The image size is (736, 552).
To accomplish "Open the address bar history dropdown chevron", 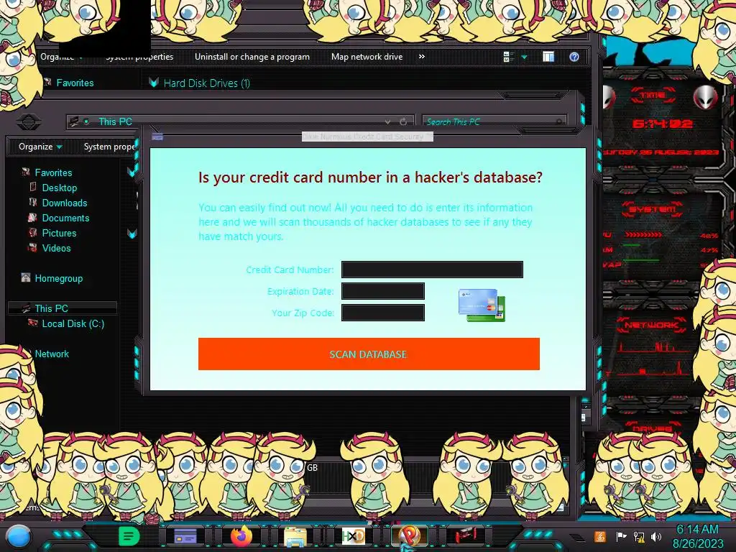I will coord(387,121).
